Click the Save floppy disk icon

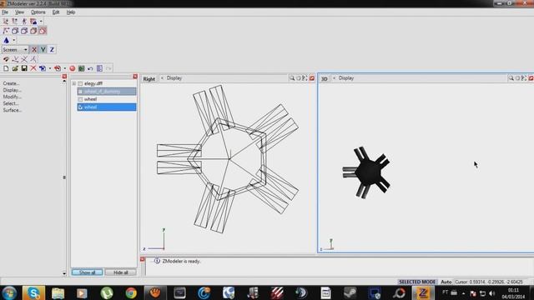click(24, 68)
